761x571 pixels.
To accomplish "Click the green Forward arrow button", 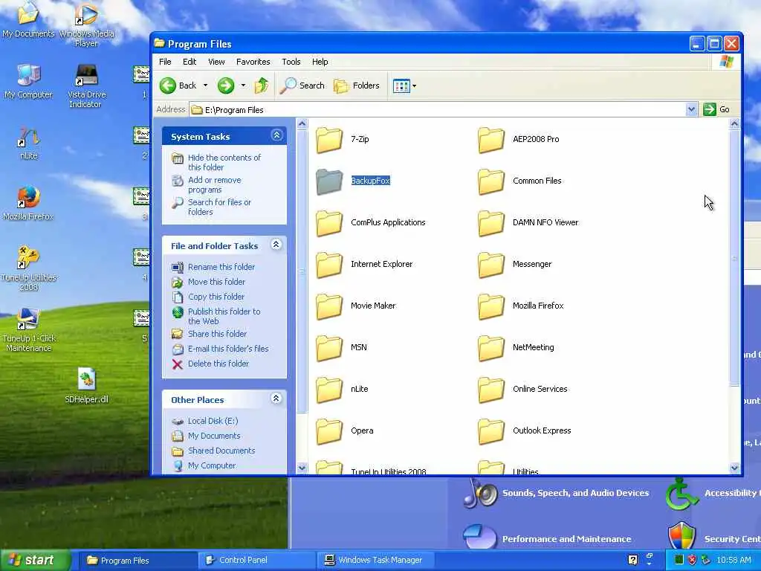I will coord(225,86).
